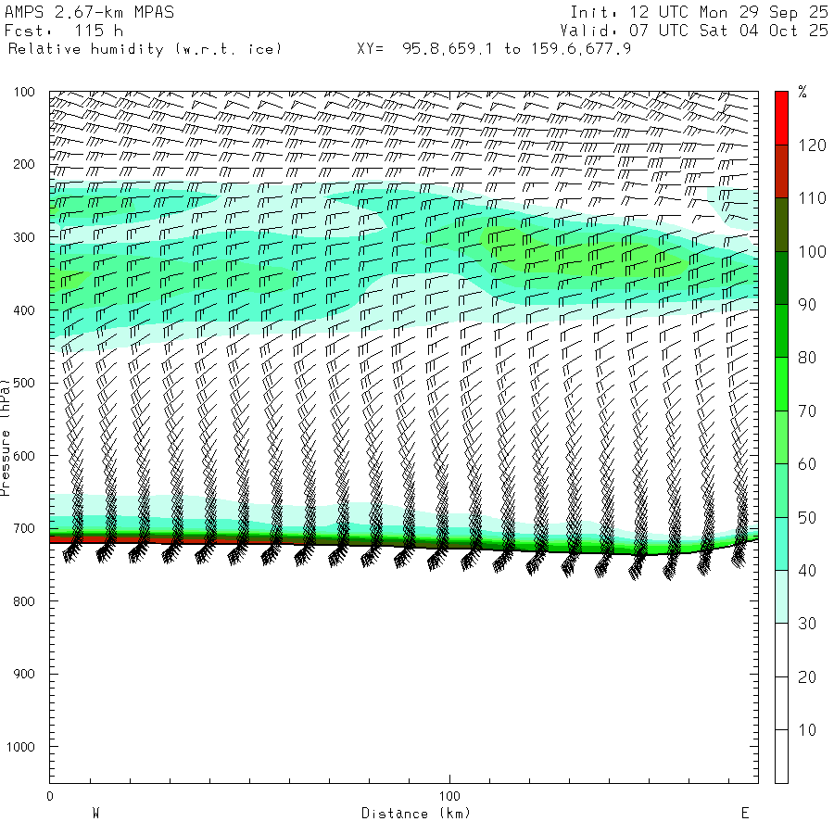Click colorbar value '10'
Viewport: 834px width, 834px height.
click(x=807, y=730)
